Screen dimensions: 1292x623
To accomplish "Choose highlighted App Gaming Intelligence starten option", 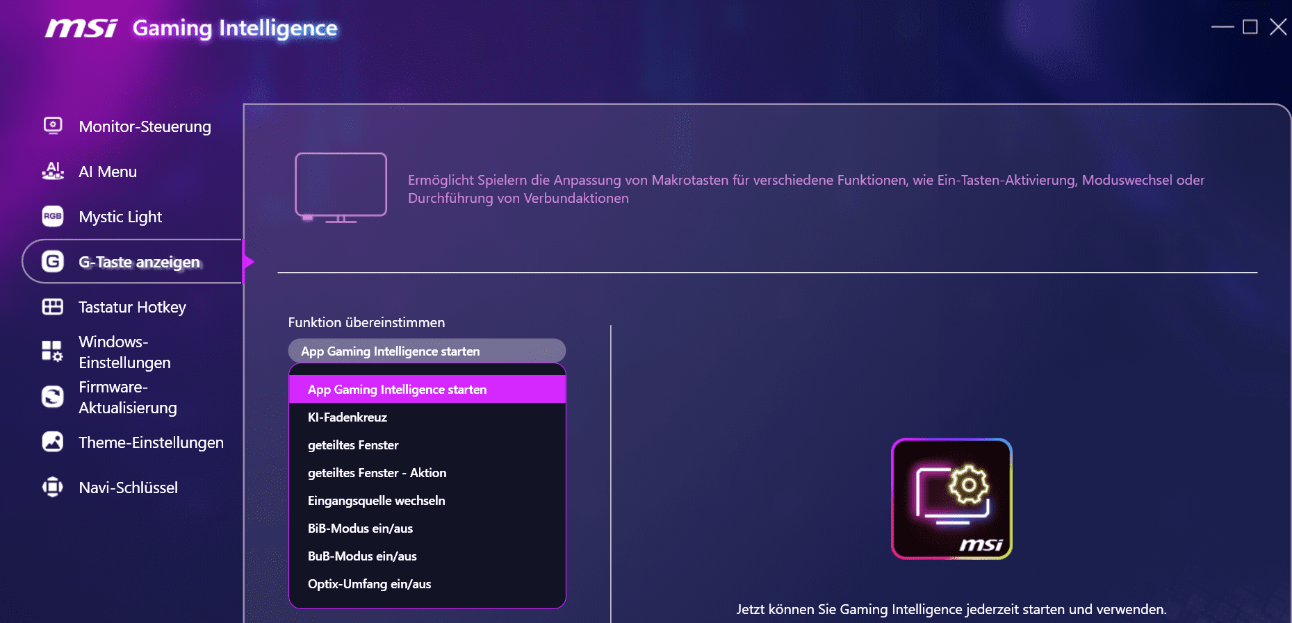I will click(x=427, y=389).
